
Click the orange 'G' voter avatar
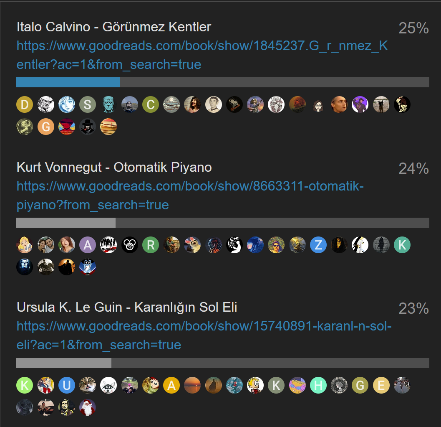coord(45,127)
